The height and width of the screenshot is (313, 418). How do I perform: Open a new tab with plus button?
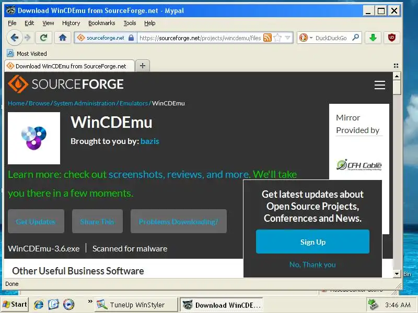point(143,66)
